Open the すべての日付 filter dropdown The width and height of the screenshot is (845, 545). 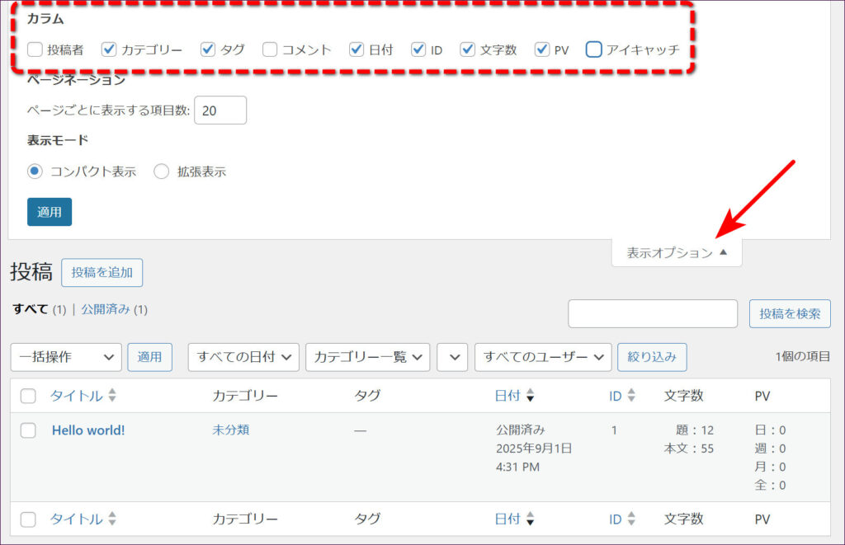[243, 357]
